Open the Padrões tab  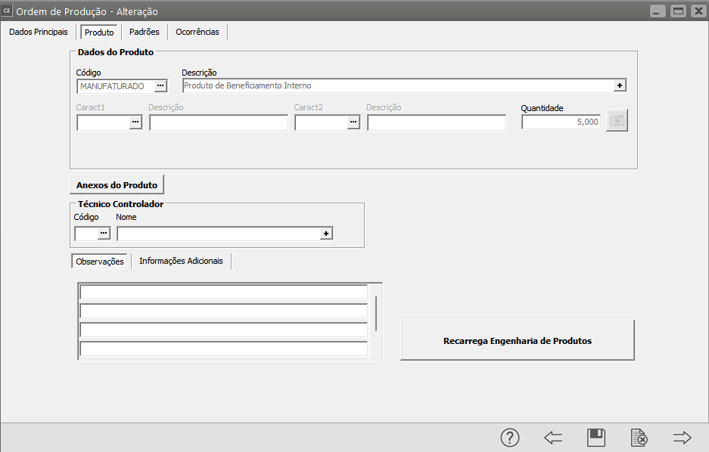coord(144,33)
